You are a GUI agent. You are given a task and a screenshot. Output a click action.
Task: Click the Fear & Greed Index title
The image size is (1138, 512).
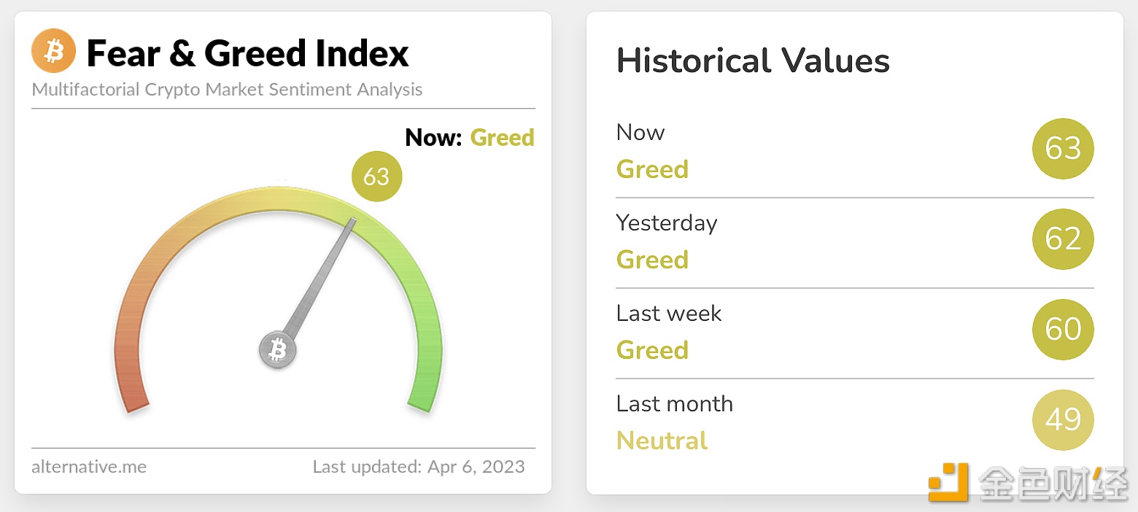[x=247, y=53]
